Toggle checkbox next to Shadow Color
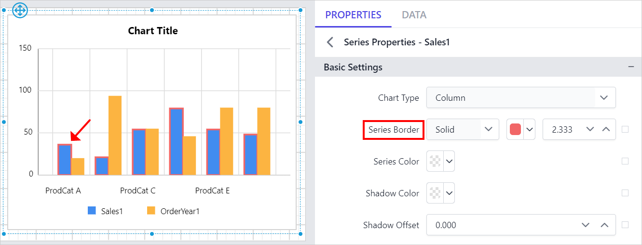Image resolution: width=642 pixels, height=245 pixels. 625,193
